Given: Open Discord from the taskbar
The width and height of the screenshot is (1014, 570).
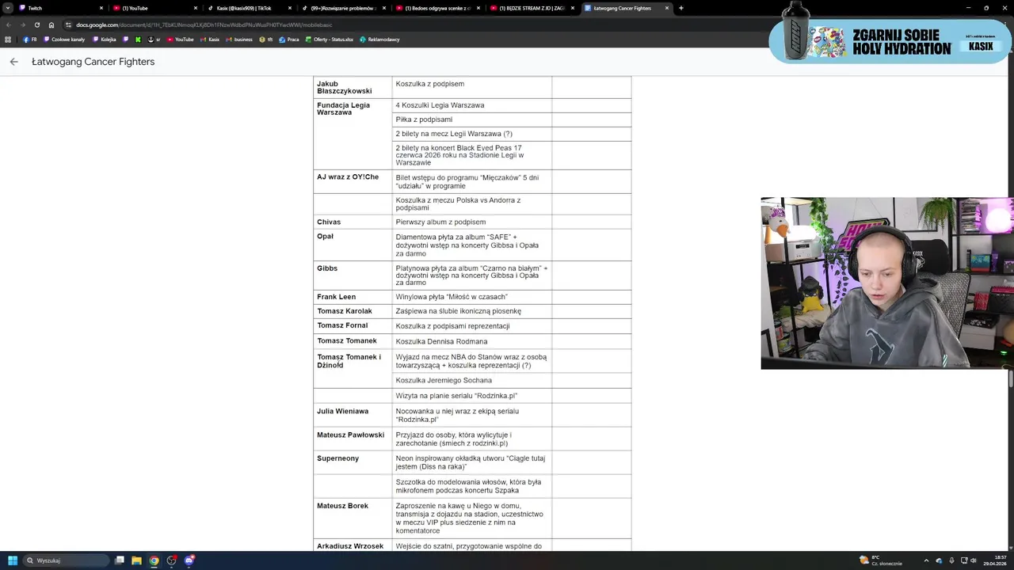Looking at the screenshot, I should tap(189, 560).
